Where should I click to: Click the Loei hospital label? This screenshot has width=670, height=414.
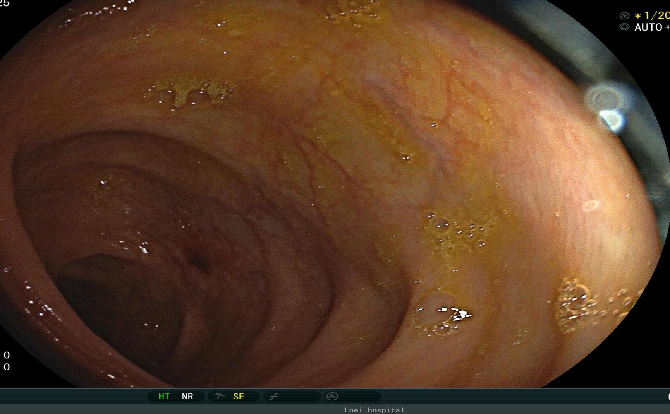(374, 410)
